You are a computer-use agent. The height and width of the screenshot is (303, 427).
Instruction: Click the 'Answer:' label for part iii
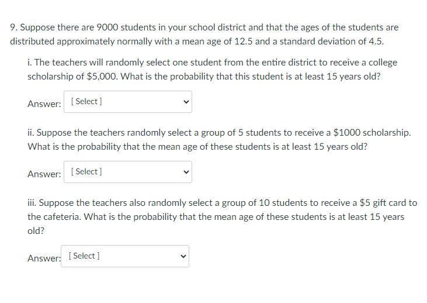click(x=44, y=259)
